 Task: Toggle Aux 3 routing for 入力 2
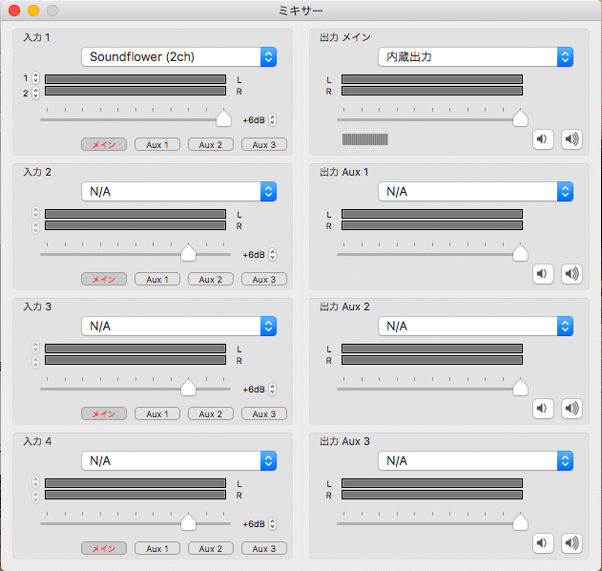click(263, 280)
